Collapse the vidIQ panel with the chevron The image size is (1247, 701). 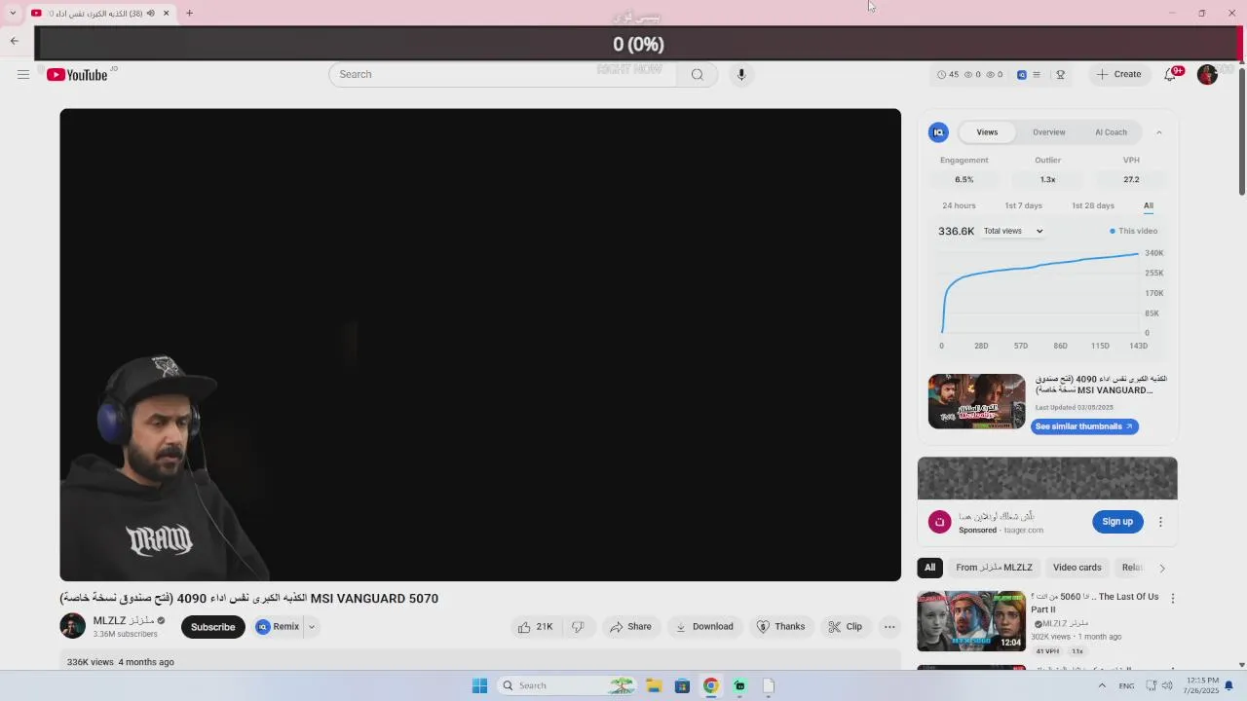[1158, 132]
